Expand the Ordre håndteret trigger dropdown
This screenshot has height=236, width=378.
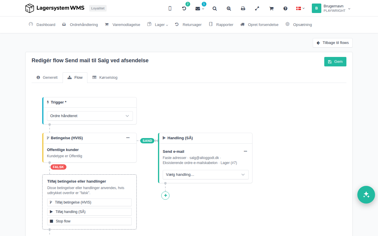tap(90, 116)
